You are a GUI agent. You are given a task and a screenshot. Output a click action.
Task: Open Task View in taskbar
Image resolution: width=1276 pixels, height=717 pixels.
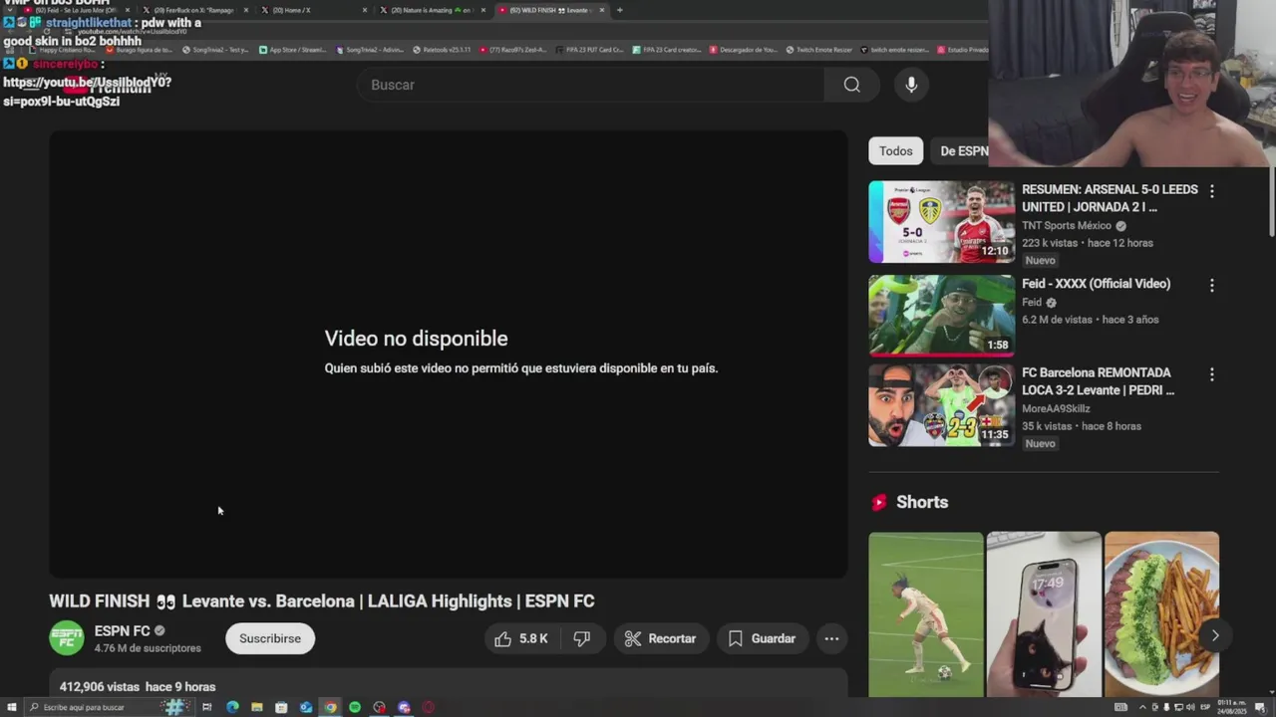point(207,707)
